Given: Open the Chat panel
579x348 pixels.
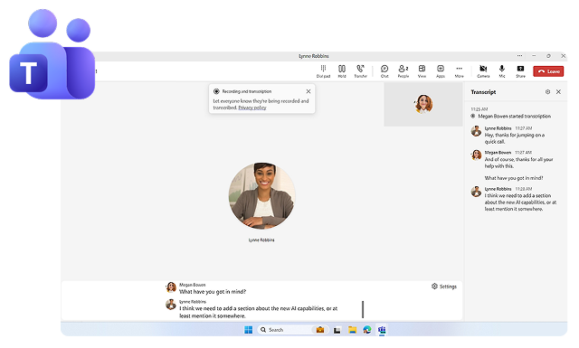Looking at the screenshot, I should (384, 71).
